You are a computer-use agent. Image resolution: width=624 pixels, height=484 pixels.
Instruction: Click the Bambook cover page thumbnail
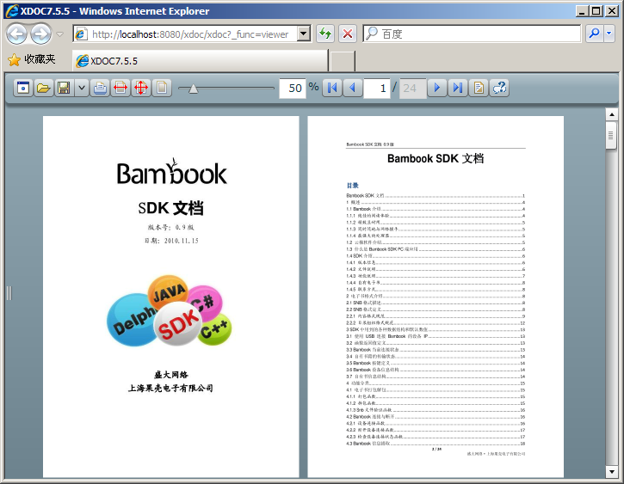point(170,297)
